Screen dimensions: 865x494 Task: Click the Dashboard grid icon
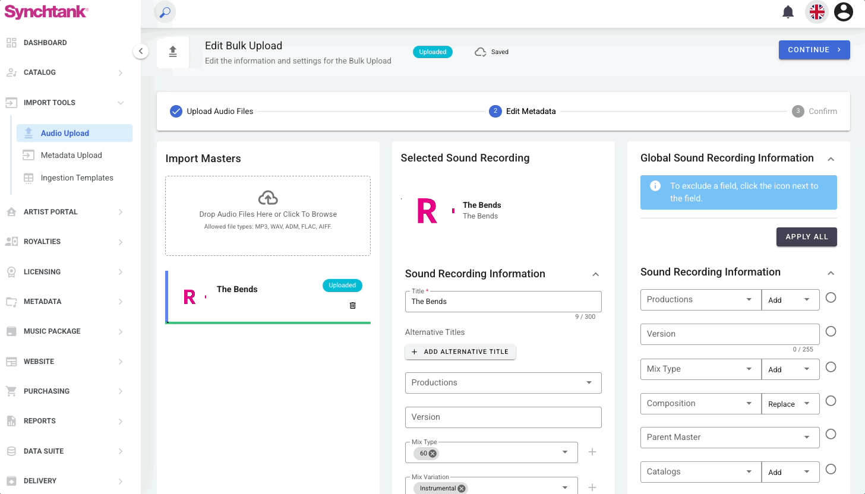[x=11, y=43]
